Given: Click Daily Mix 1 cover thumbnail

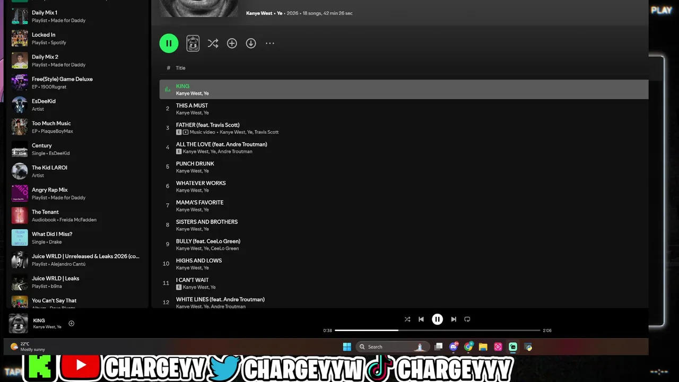Looking at the screenshot, I should 20,16.
